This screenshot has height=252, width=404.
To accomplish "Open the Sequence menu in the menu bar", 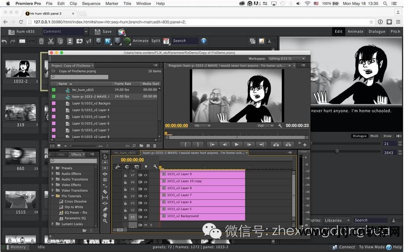I will click(x=91, y=4).
